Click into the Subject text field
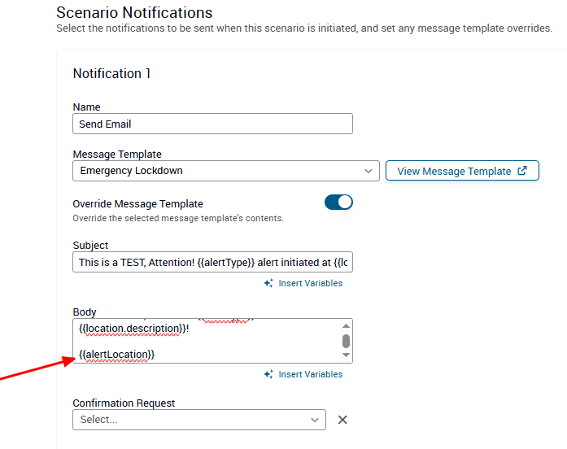This screenshot has height=449, width=567. coord(212,263)
